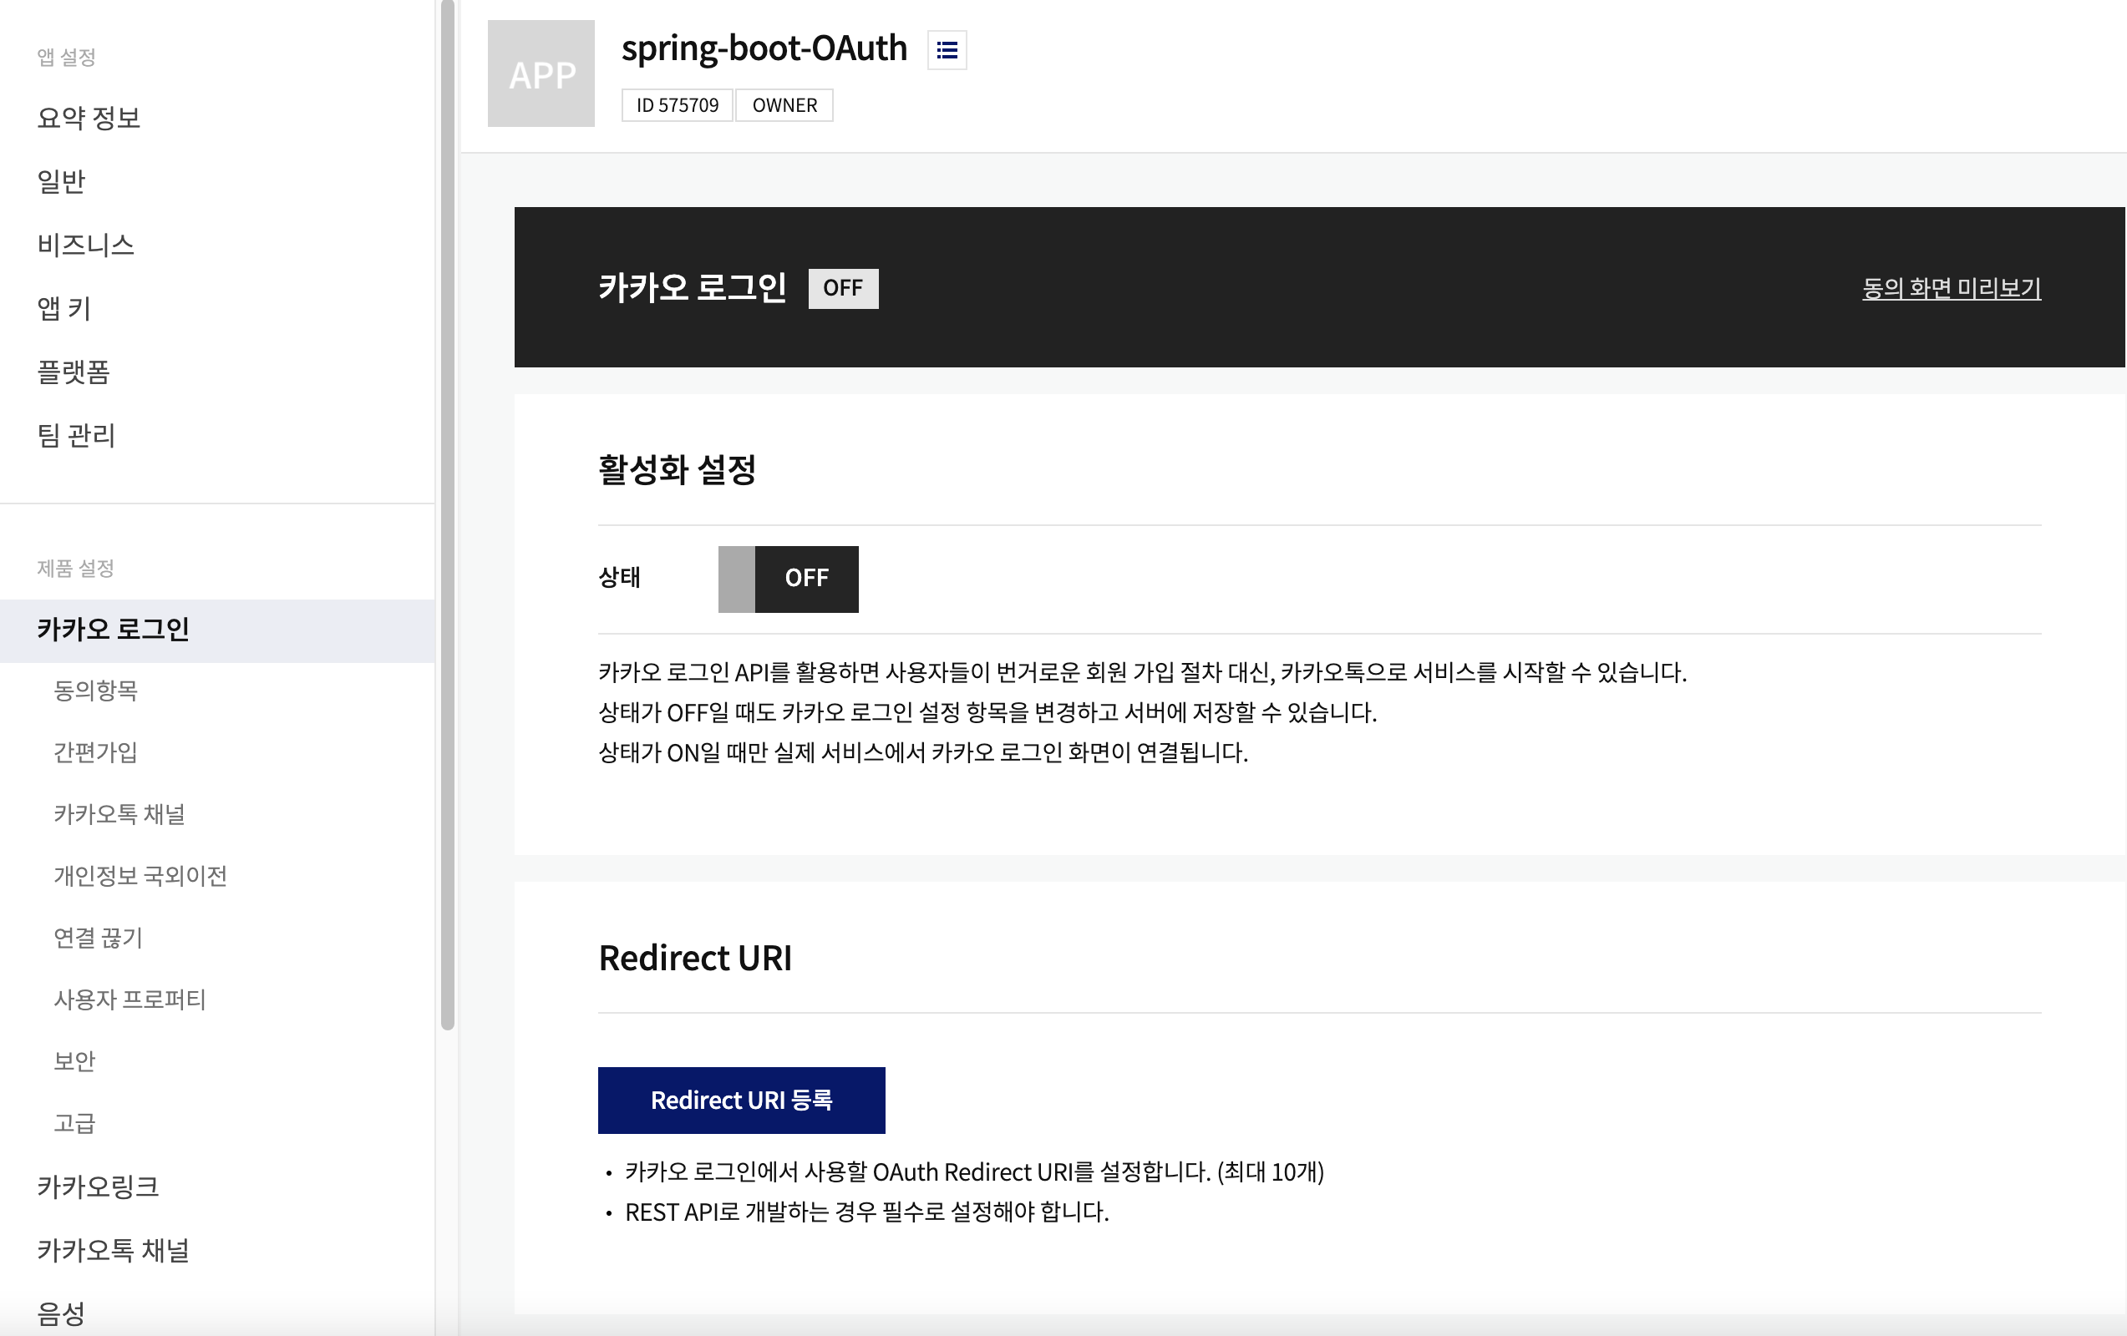Navigate to the 앱 키 page
The height and width of the screenshot is (1336, 2127).
(63, 308)
